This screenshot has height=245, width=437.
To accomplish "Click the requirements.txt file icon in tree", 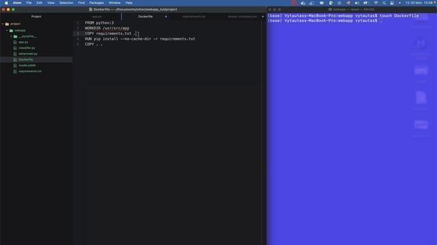I will 15,71.
